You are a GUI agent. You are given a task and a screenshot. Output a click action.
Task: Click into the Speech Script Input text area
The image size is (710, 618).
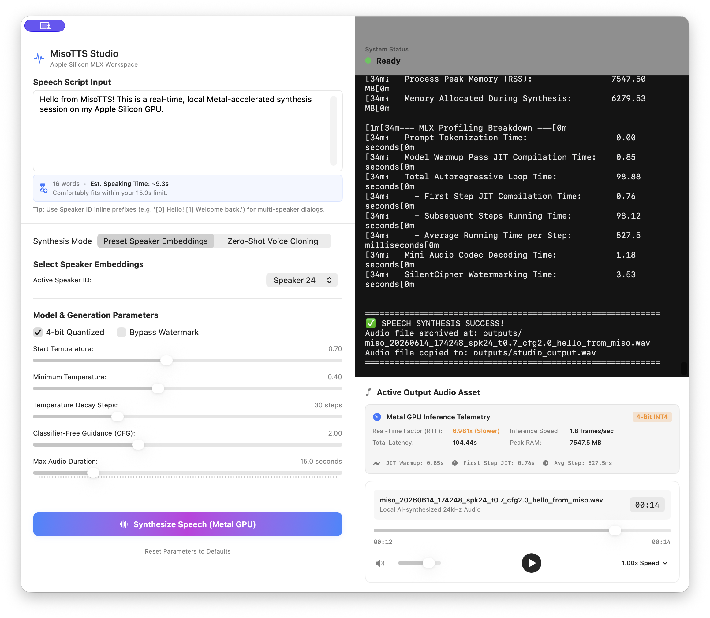click(x=188, y=131)
